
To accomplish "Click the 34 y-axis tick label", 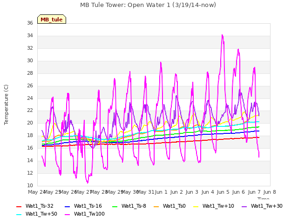I will tap(30, 35).
